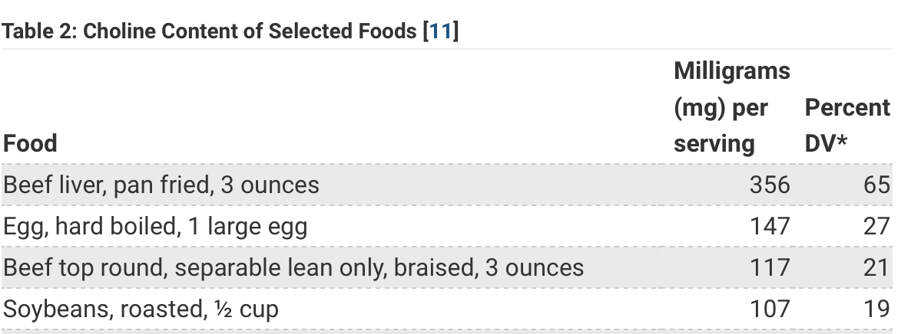Click the 107 mg value for soybeans
This screenshot has width=911, height=334.
(x=770, y=309)
